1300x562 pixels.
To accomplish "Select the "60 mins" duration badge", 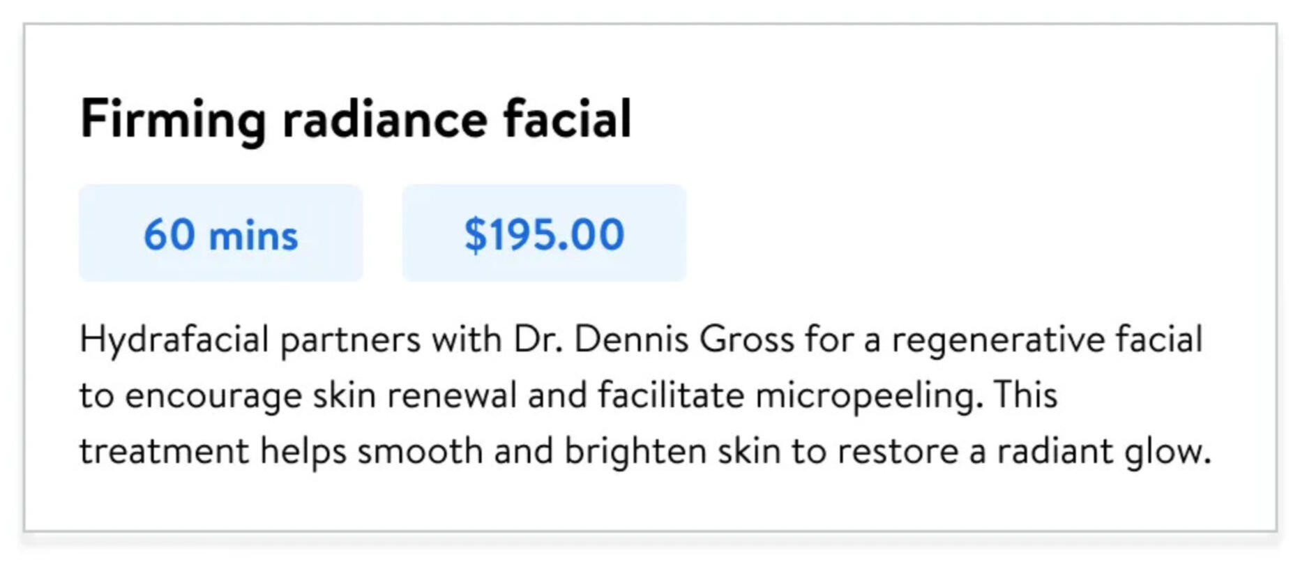I will click(220, 234).
